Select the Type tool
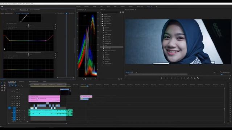The image size is (232, 130). 5,90
